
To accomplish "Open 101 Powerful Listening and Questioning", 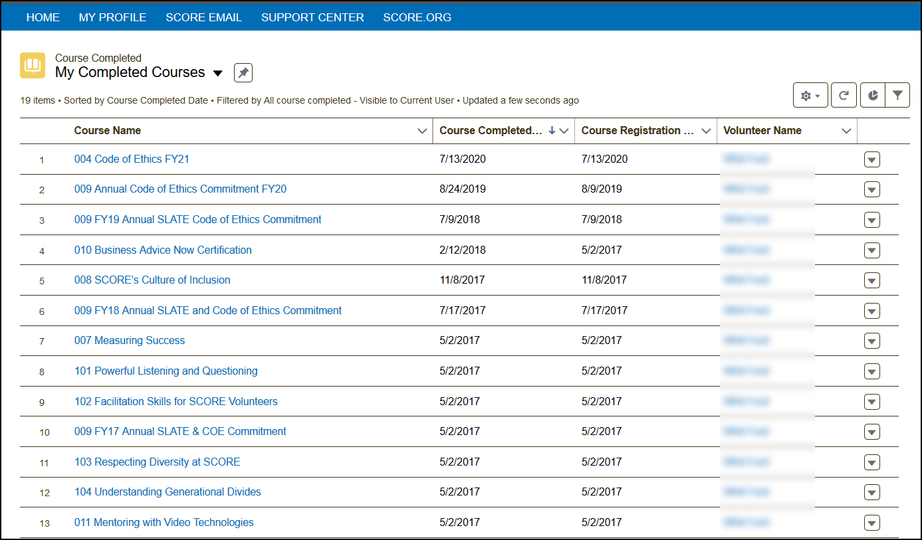I will click(166, 371).
